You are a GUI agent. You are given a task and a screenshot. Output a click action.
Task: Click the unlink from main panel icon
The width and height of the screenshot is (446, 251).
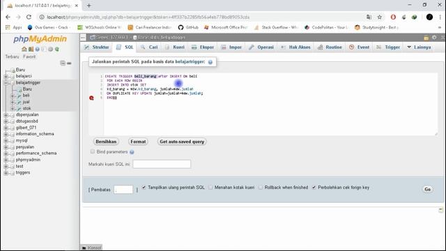click(x=69, y=63)
